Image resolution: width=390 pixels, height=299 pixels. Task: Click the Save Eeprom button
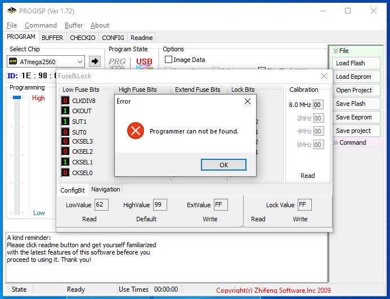[x=356, y=117]
